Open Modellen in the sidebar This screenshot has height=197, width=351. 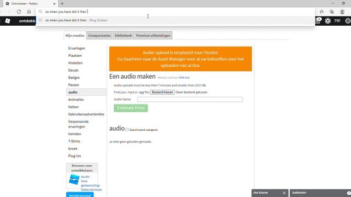76,63
